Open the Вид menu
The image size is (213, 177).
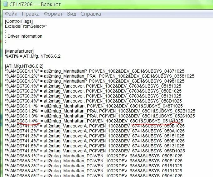(x=72, y=14)
